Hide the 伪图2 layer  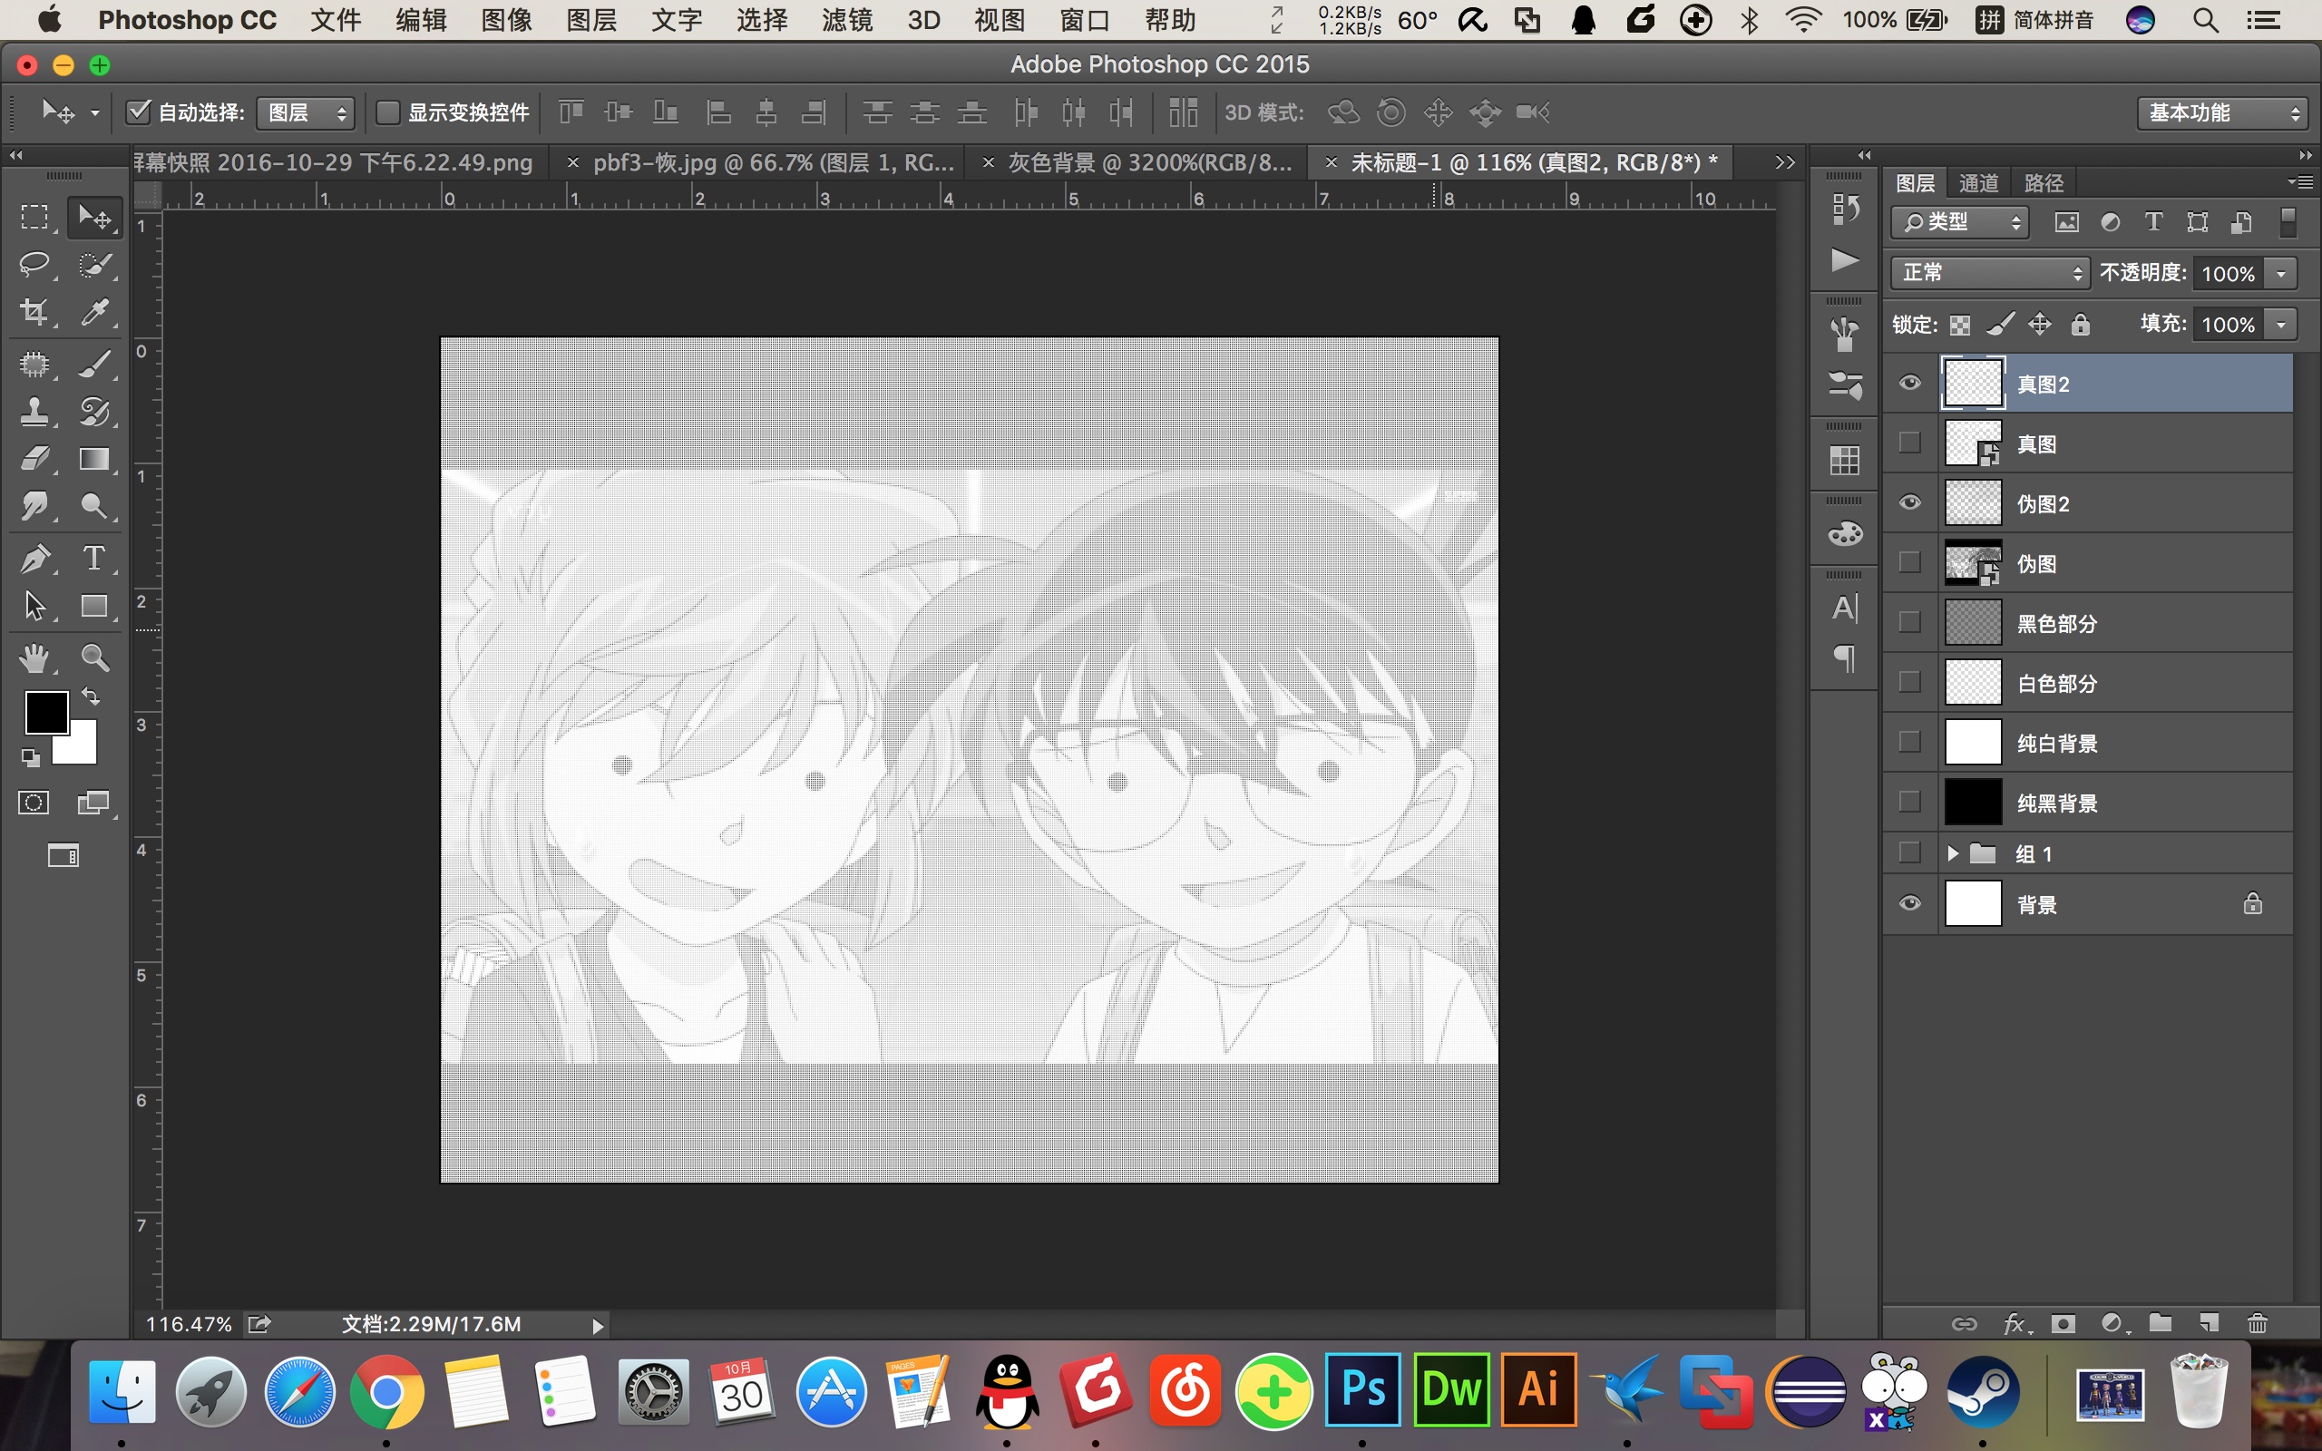pyautogui.click(x=1909, y=502)
